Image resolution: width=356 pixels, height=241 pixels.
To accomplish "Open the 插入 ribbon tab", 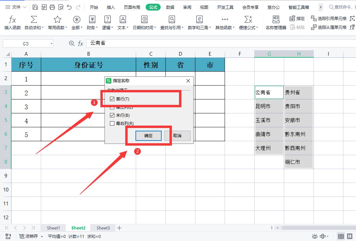I will [111, 7].
